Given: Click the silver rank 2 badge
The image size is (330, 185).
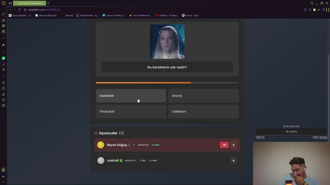Looking at the screenshot, I should 101,161.
